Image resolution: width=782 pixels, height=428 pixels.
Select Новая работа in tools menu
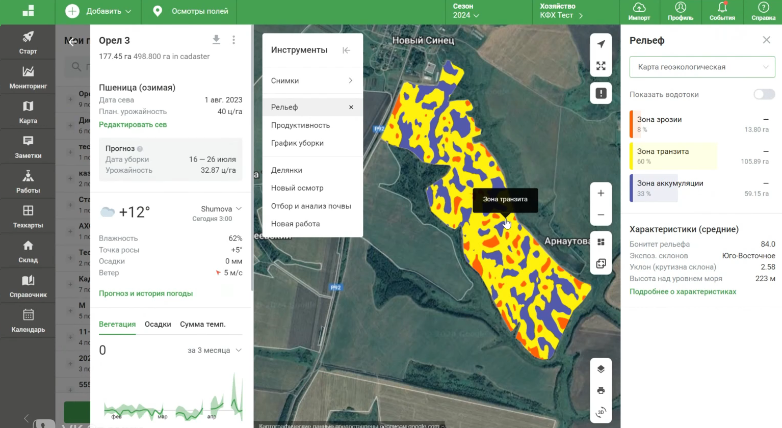tap(295, 224)
